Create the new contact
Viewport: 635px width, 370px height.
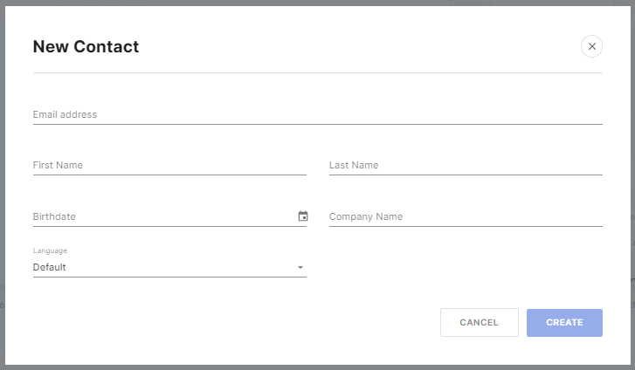564,322
